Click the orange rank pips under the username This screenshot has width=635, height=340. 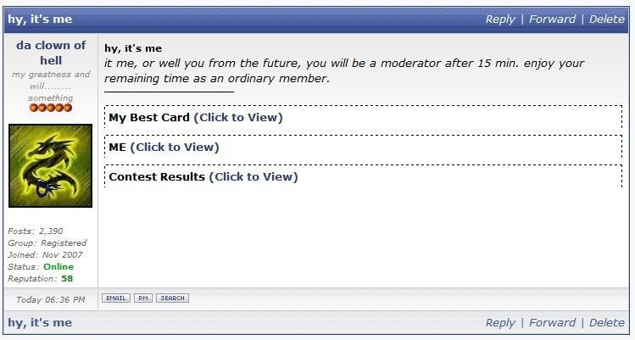[51, 109]
